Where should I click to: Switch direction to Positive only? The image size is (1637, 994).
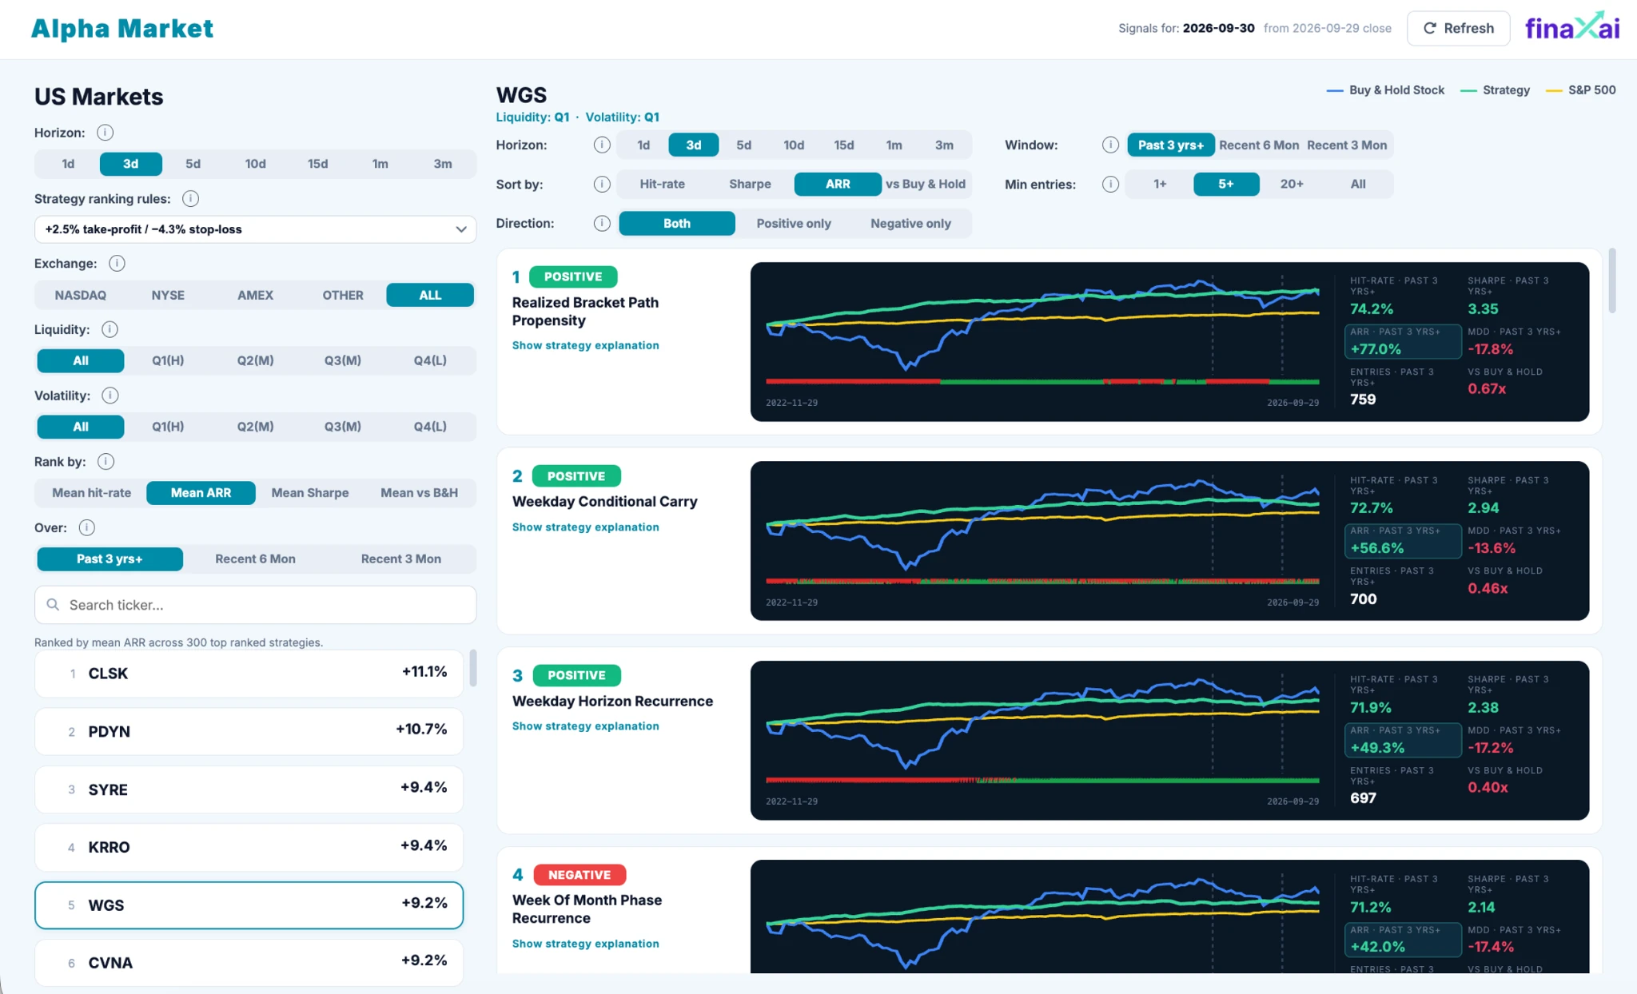click(794, 224)
